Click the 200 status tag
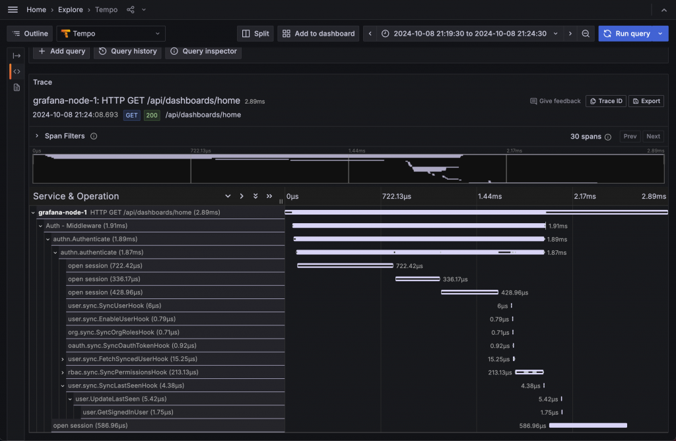 [152, 115]
